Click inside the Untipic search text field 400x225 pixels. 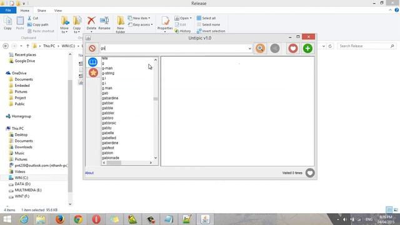tap(174, 48)
